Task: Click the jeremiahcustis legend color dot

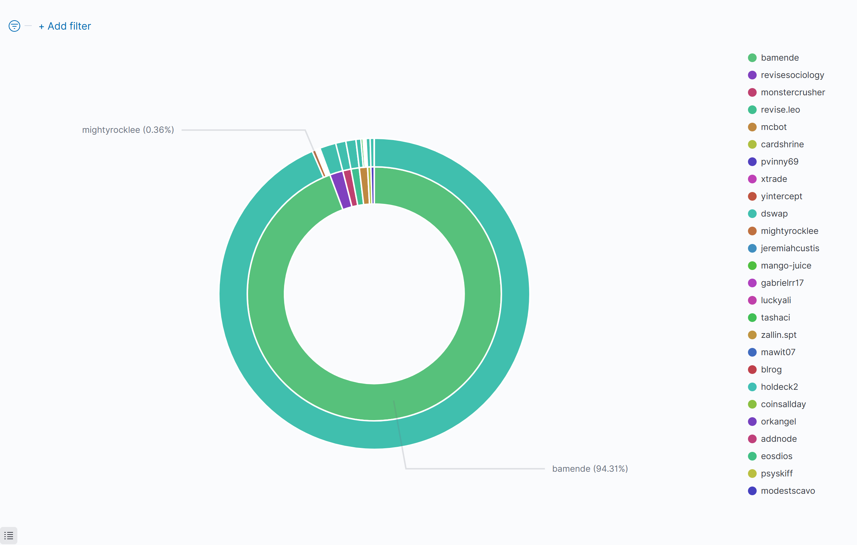Action: pos(752,248)
